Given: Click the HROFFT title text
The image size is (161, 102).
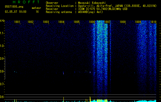Looking at the screenshot, I should (x=26, y=2).
